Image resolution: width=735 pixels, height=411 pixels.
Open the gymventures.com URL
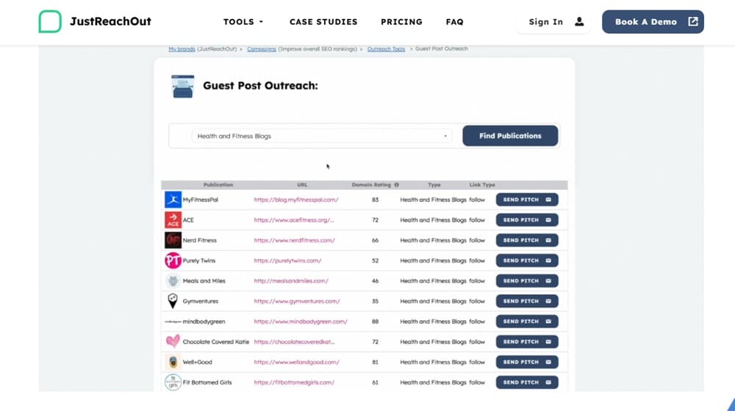click(297, 302)
